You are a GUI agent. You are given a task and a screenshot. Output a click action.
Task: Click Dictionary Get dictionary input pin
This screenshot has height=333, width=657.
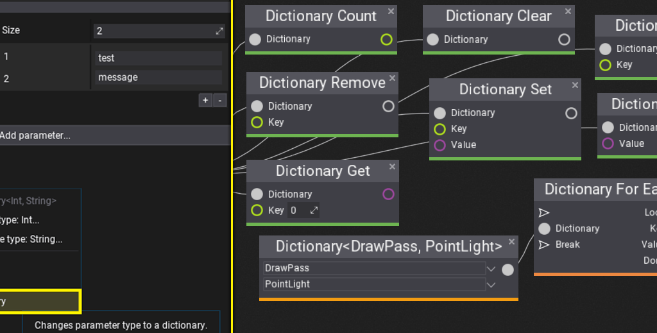[x=257, y=194]
